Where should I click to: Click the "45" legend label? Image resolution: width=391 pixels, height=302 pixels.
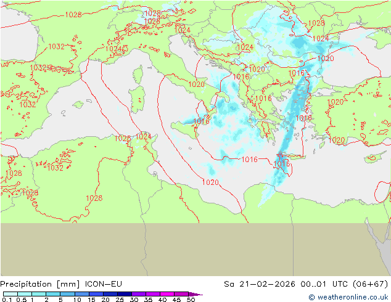[176, 300]
